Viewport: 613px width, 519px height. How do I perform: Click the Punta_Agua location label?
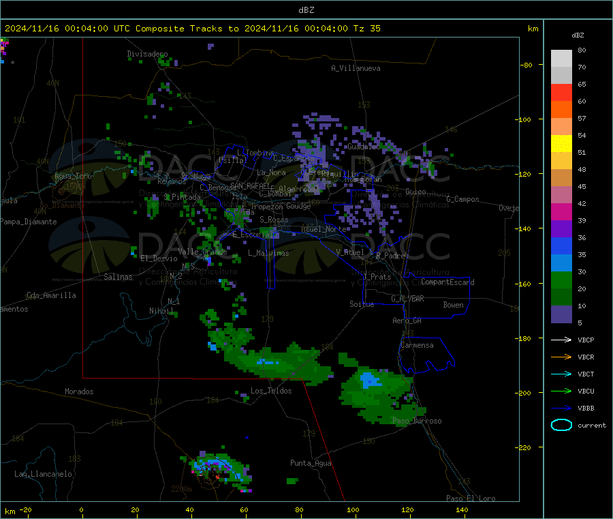pos(311,464)
